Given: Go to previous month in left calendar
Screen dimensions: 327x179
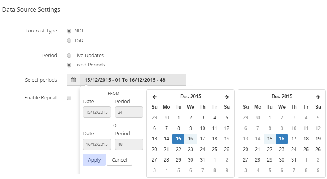Looking at the screenshot, I should point(154,97).
